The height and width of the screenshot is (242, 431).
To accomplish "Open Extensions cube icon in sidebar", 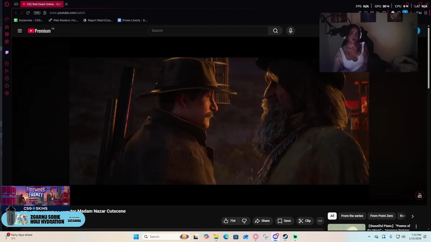I will (x=7, y=86).
